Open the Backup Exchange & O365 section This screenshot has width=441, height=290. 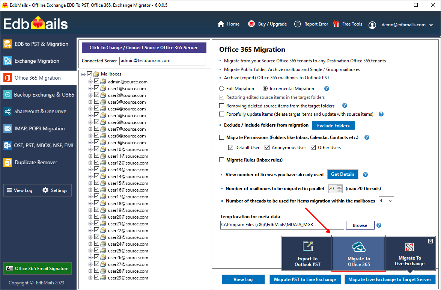click(x=38, y=95)
